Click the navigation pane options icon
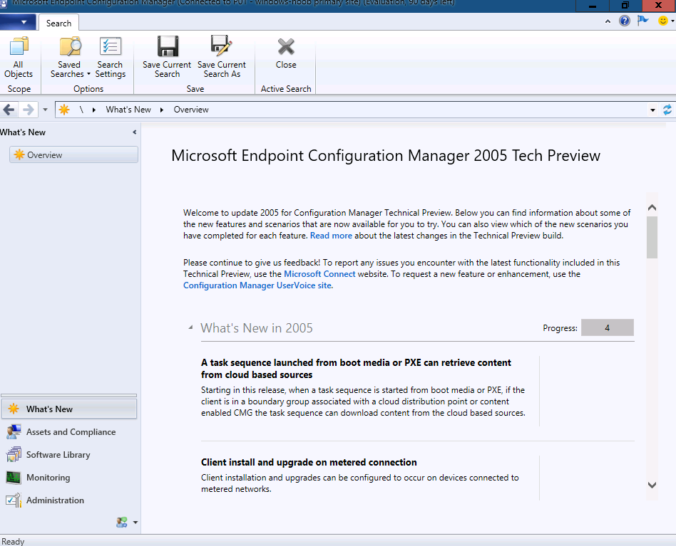The width and height of the screenshot is (676, 546). pos(121,523)
